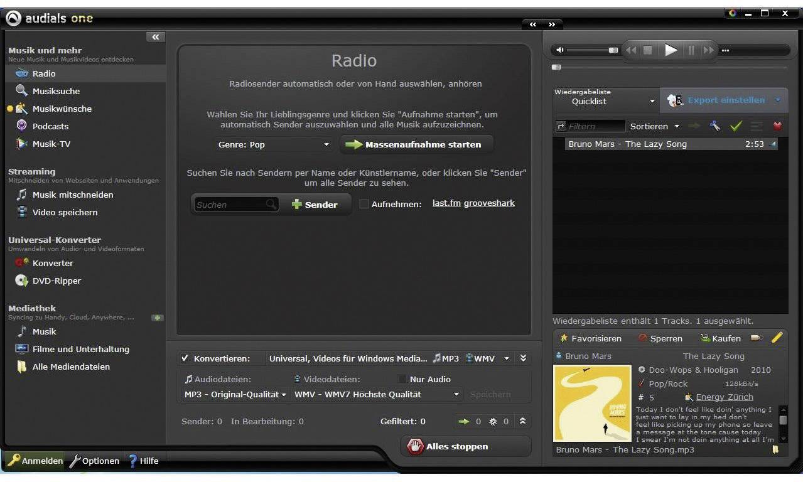Click Favorisieren to favorite the track
The width and height of the screenshot is (803, 482).
[590, 338]
